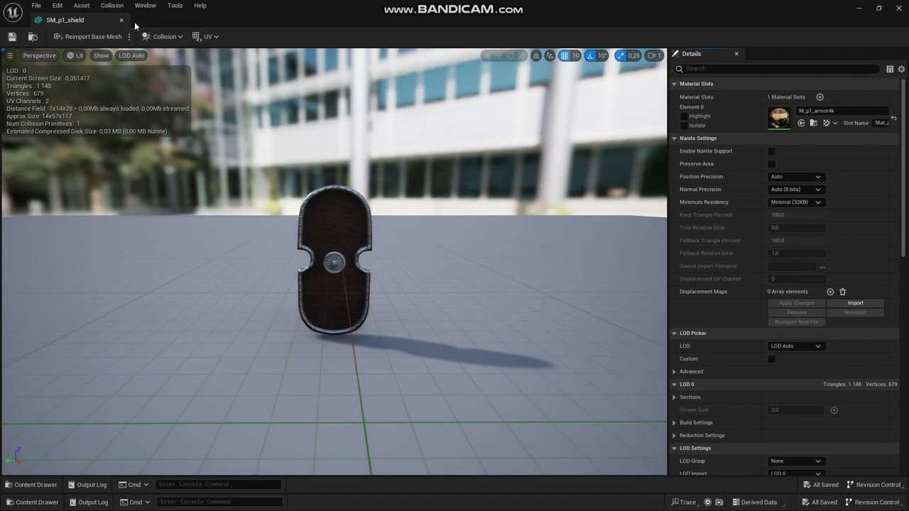The image size is (909, 511).
Task: Delete all Displacement Maps elements trash icon
Action: (x=843, y=292)
